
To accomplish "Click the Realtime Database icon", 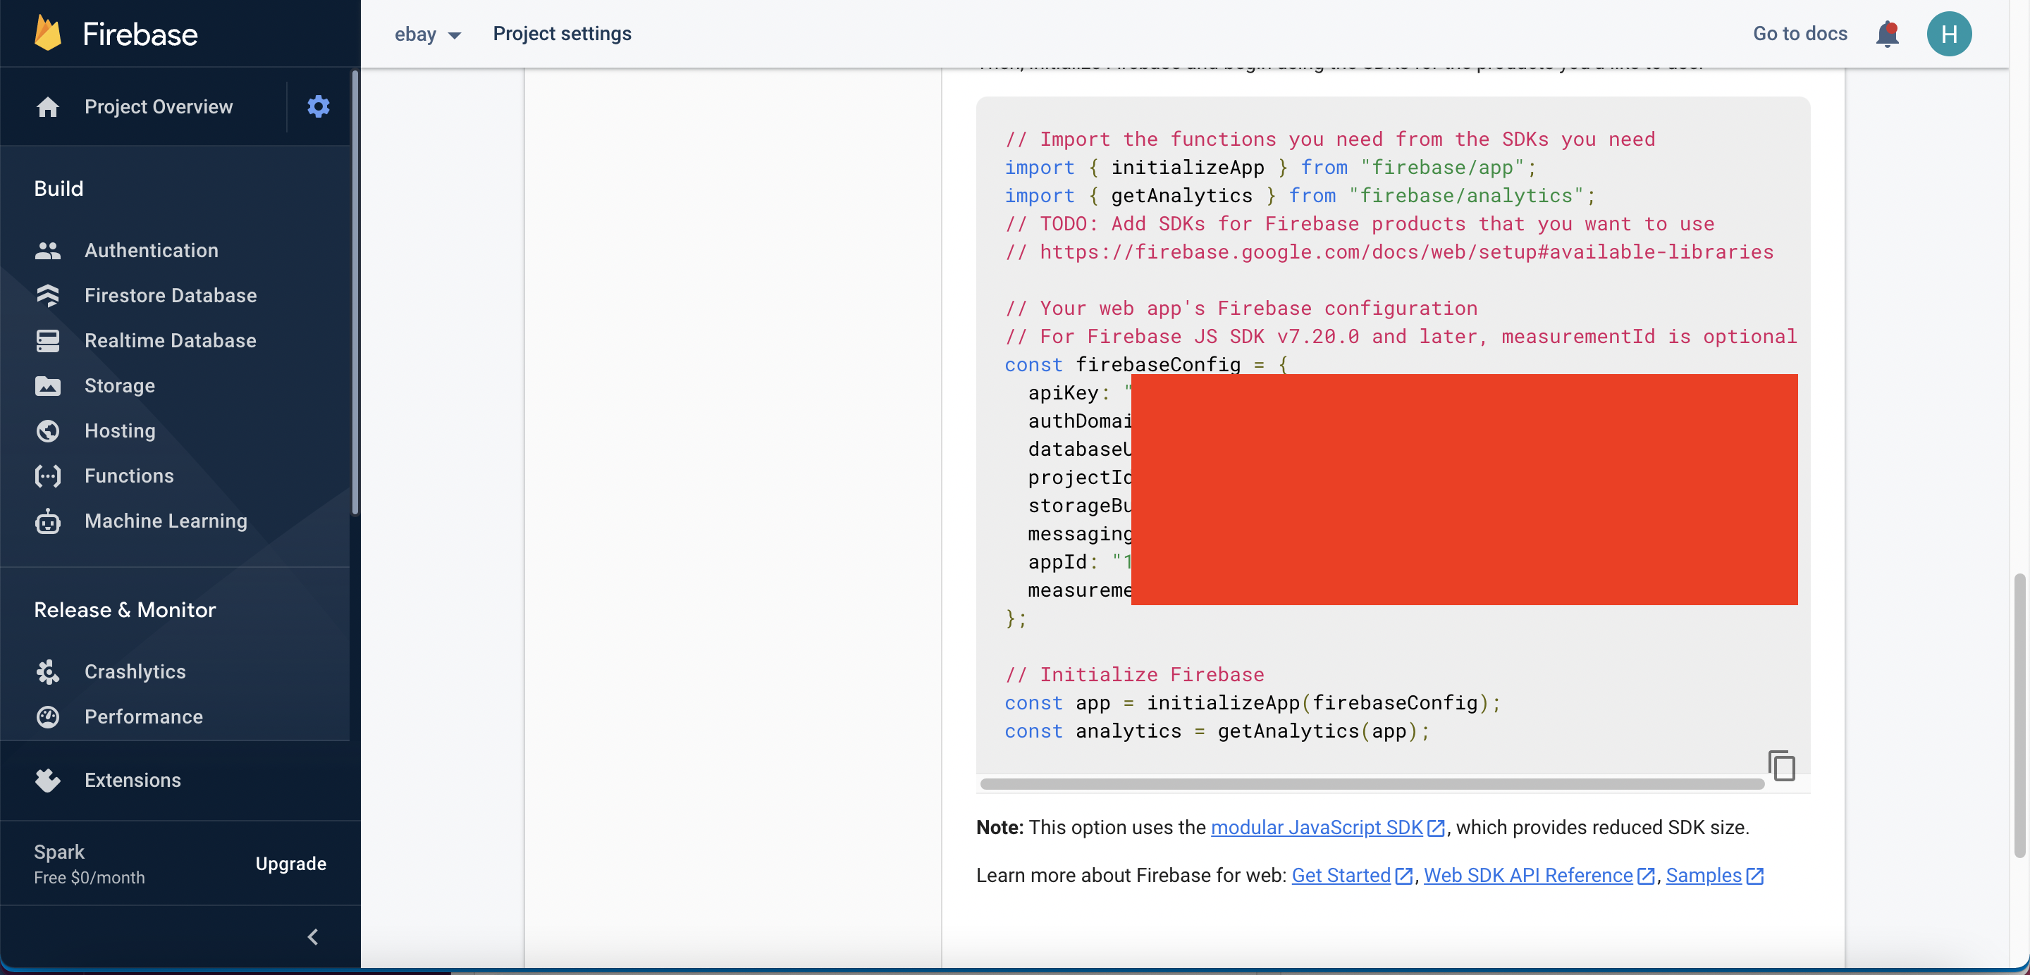I will coord(45,340).
